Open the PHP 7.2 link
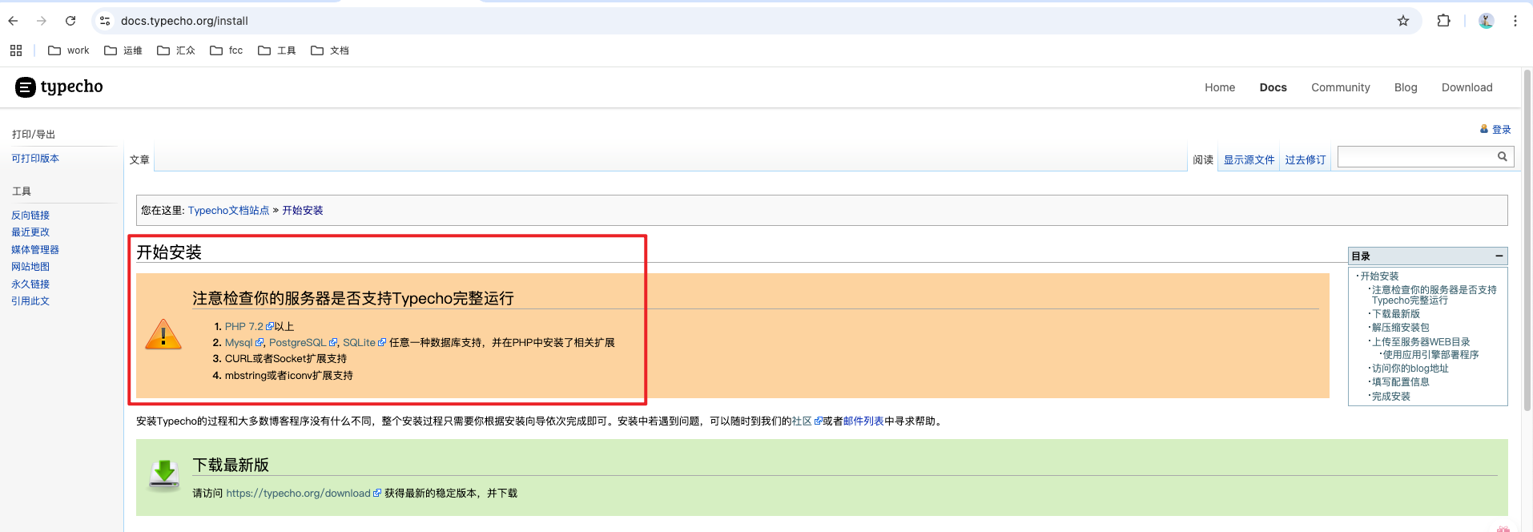The width and height of the screenshot is (1533, 532). [248, 327]
